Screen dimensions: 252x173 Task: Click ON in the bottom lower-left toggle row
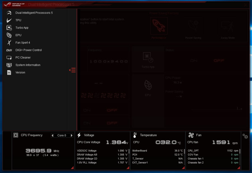click(x=87, y=123)
